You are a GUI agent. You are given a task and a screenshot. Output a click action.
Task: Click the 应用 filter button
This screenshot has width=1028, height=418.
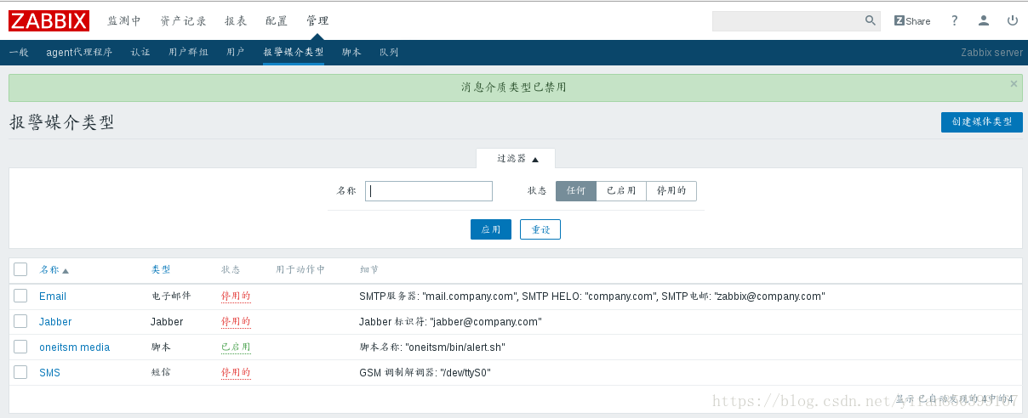[x=491, y=229]
